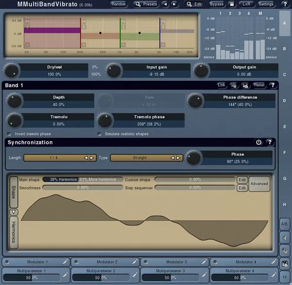Switch to Edit screen mode
The height and width of the screenshot is (285, 292).
(x=194, y=4)
